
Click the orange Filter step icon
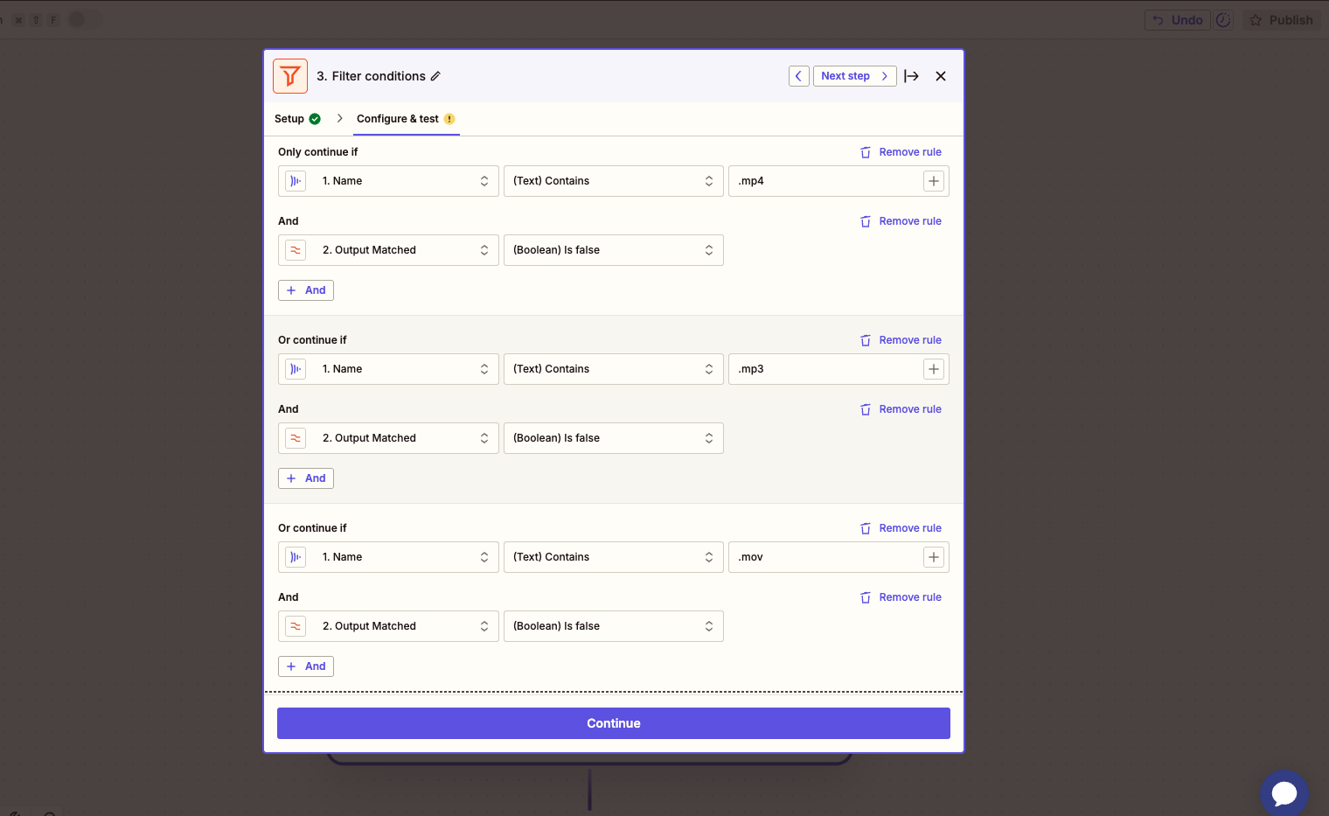(290, 76)
